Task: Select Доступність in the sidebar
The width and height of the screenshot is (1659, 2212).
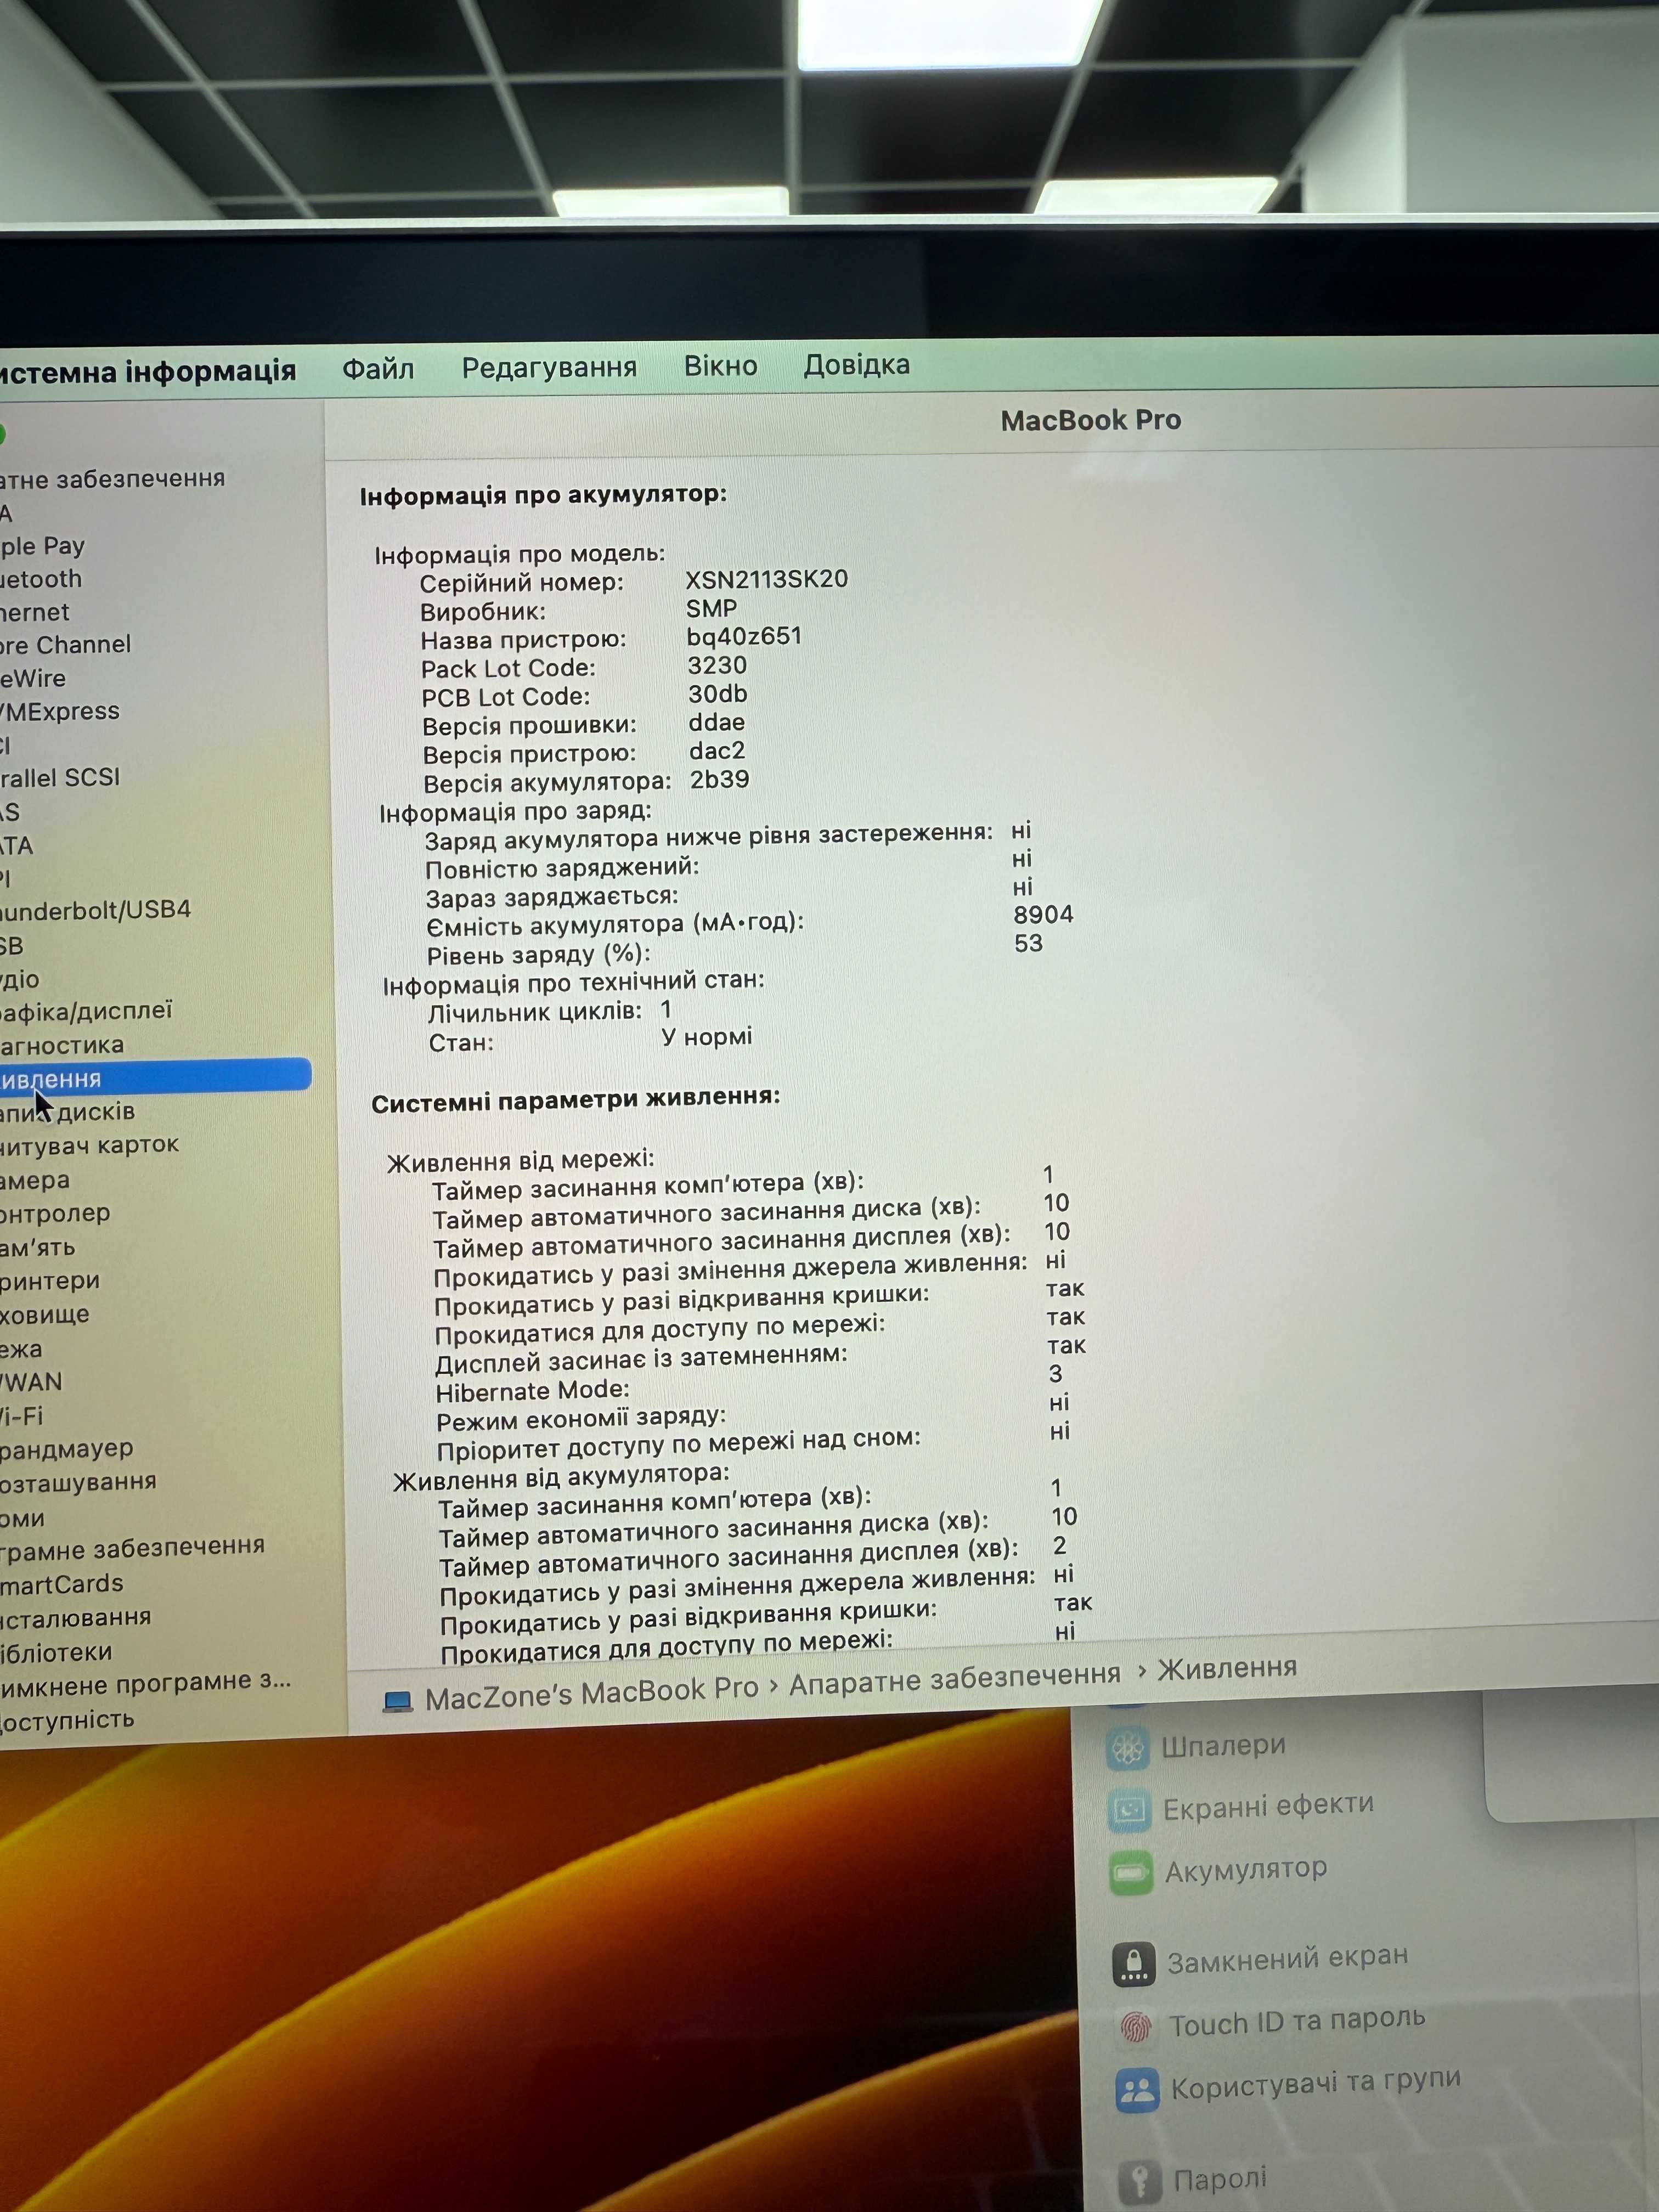Action: 67,1720
